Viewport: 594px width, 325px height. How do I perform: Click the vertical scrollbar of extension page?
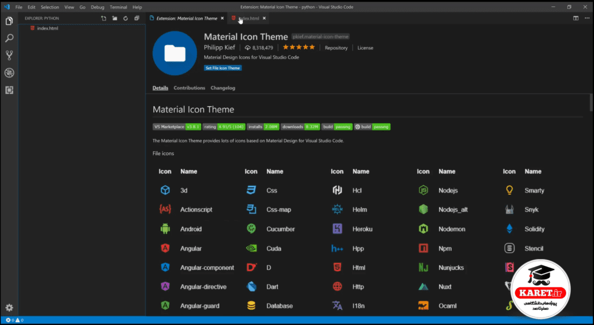click(591, 102)
